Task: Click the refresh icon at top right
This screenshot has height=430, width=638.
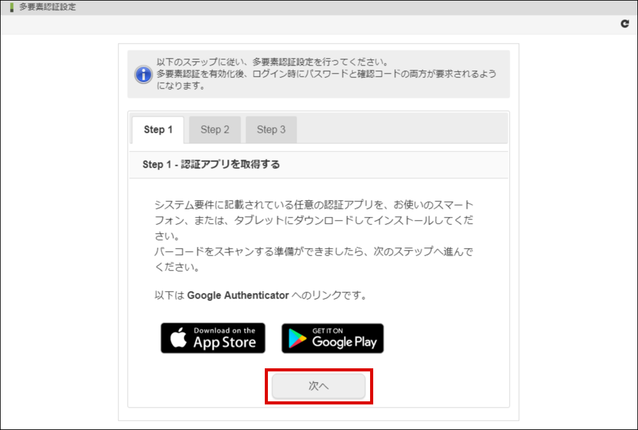Action: point(624,24)
